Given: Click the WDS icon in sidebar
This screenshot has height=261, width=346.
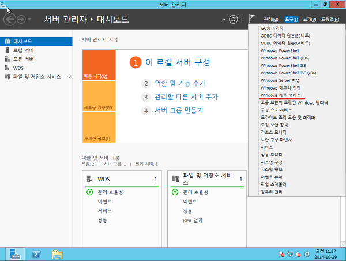Looking at the screenshot, I should tap(7, 68).
